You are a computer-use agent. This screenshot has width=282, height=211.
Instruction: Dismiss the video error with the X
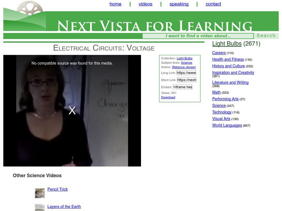[72, 110]
